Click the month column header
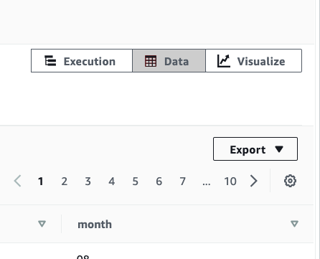The image size is (320, 259). [x=95, y=225]
